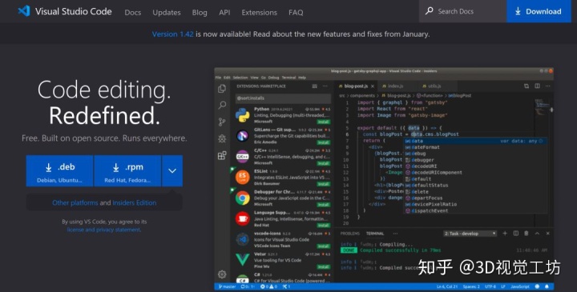
Task: Open the Insiders Edition link
Action: coord(135,202)
